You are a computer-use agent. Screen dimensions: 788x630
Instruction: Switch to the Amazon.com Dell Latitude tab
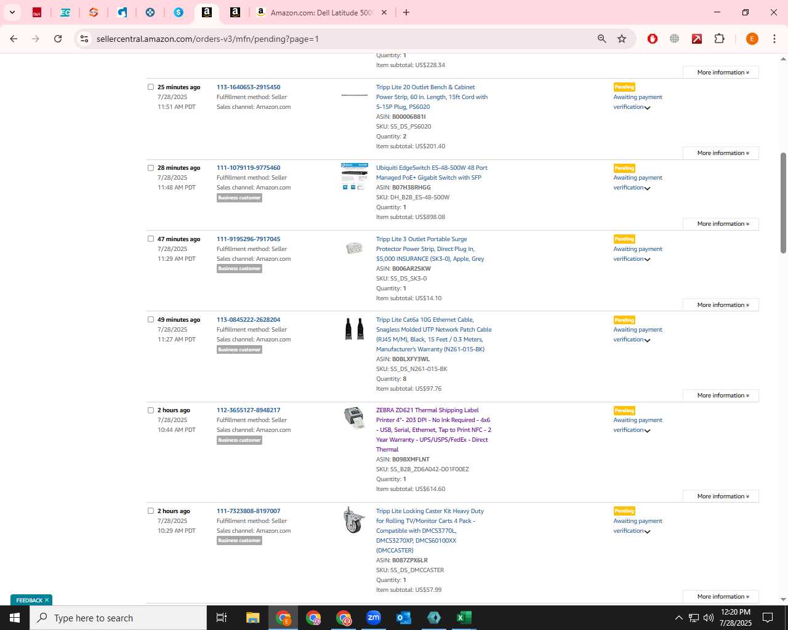(321, 12)
